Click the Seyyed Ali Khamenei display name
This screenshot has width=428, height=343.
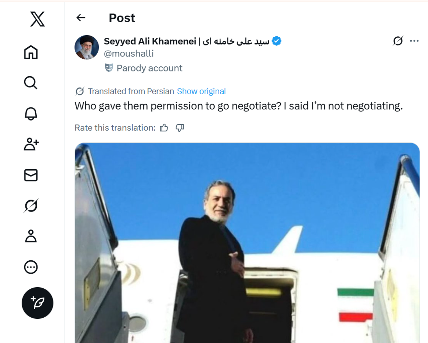pyautogui.click(x=150, y=41)
